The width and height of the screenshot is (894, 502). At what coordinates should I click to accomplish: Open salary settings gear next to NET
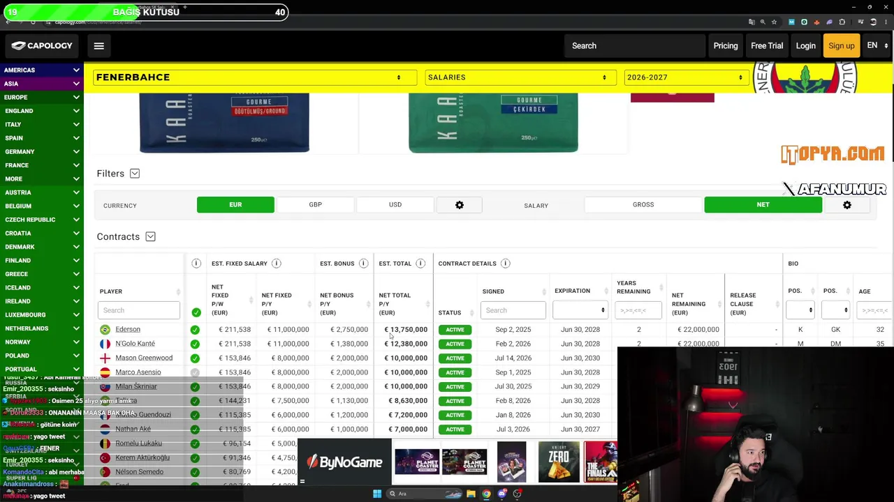[x=847, y=205]
